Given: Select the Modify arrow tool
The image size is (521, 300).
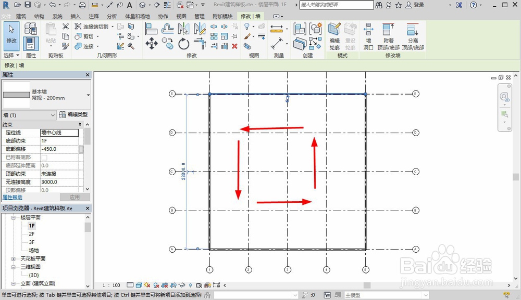Looking at the screenshot, I should [11, 36].
